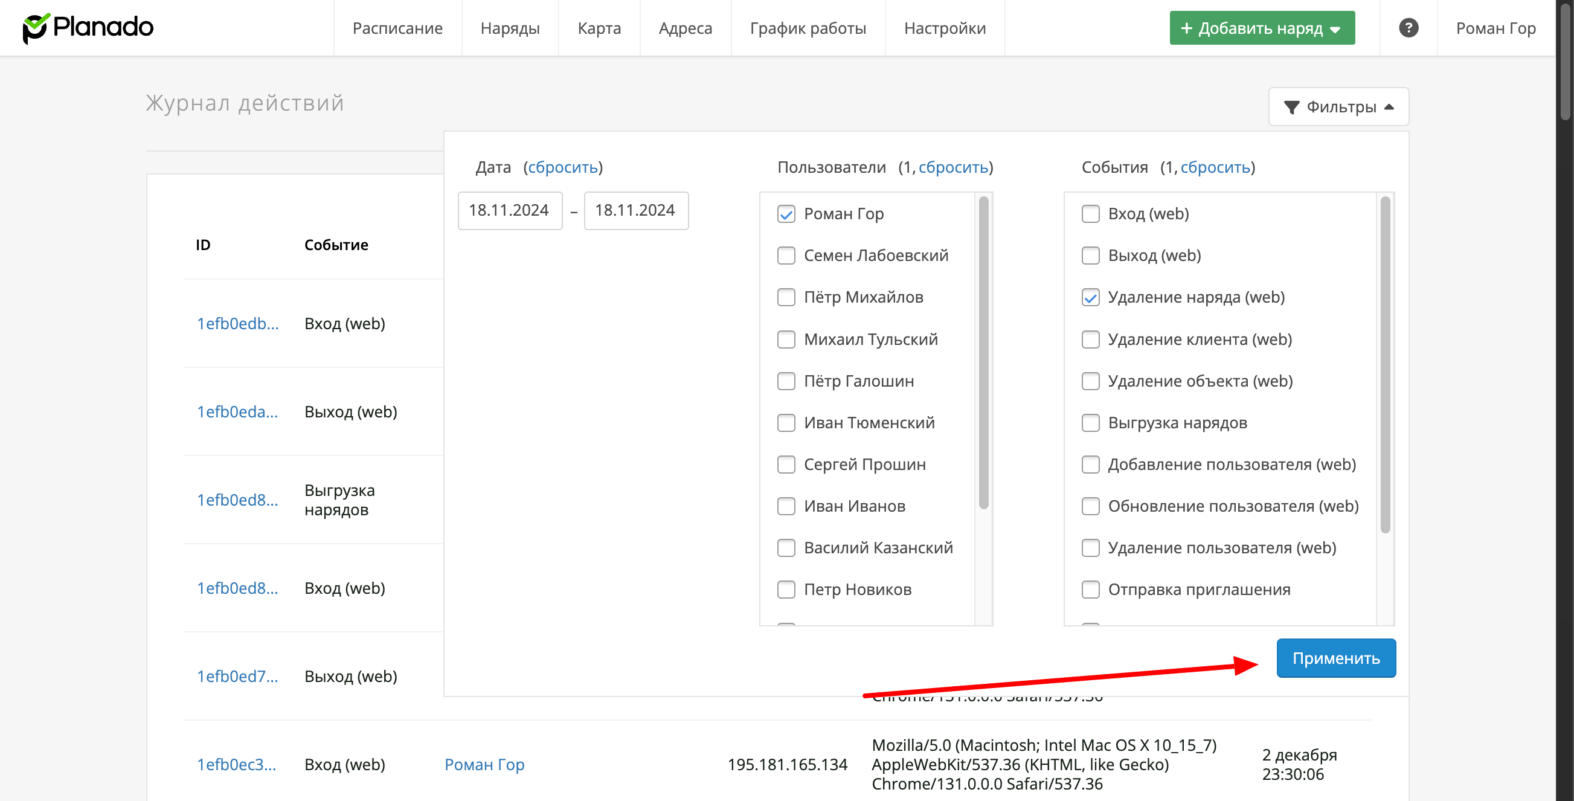The height and width of the screenshot is (801, 1574).
Task: Click the plus icon on Добавить наряд
Action: coord(1186,28)
